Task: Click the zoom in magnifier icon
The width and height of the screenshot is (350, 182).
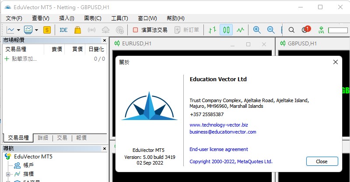Action: [257, 30]
